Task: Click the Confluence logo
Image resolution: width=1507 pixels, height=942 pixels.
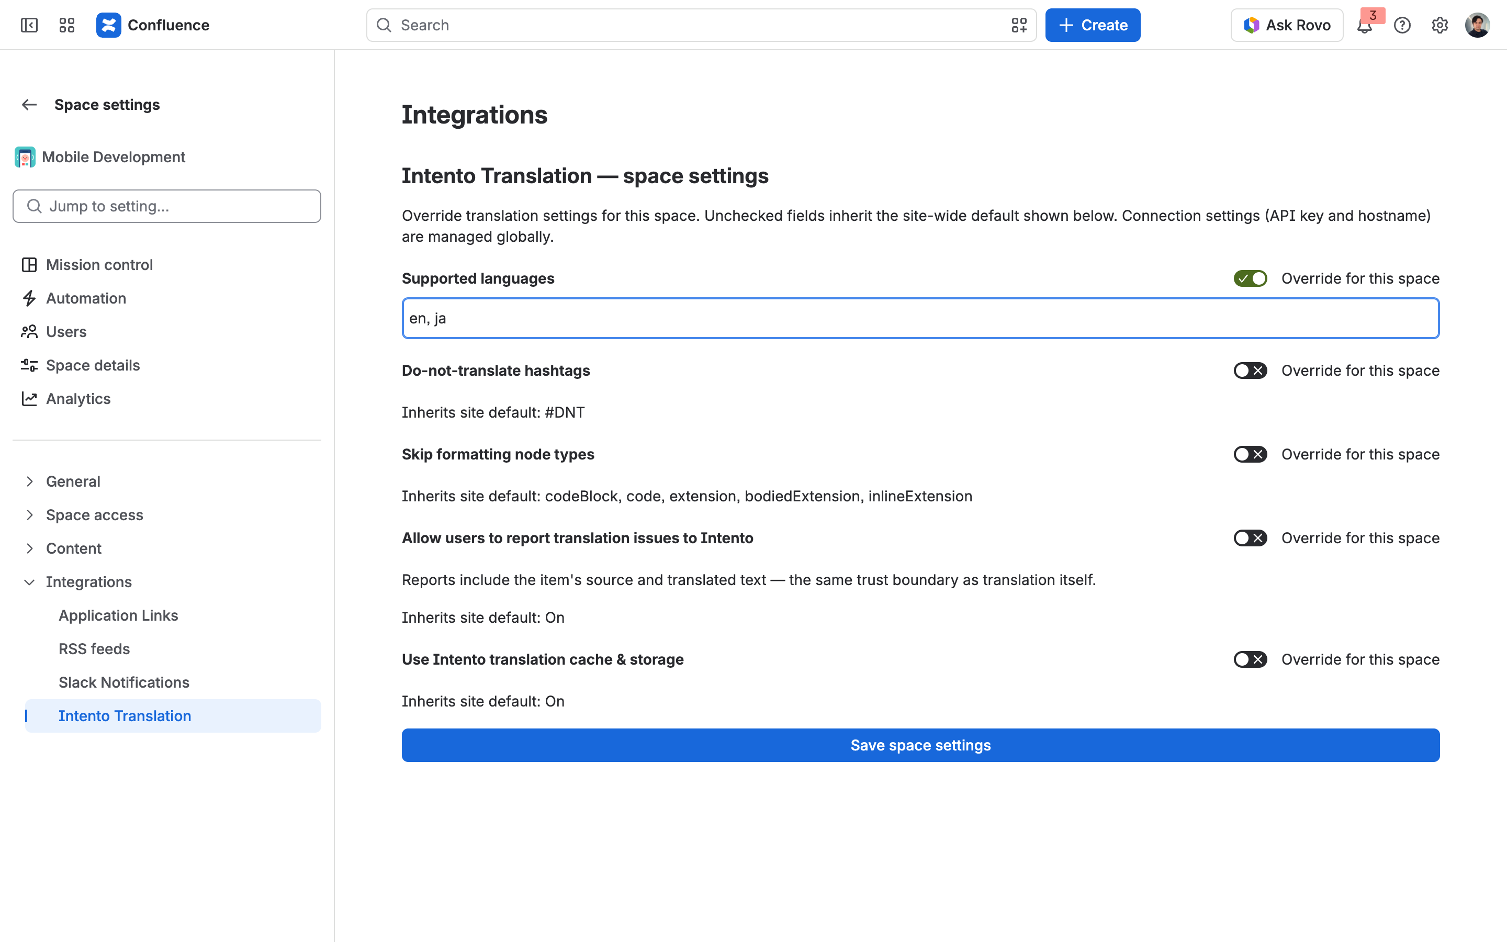Action: coord(108,25)
